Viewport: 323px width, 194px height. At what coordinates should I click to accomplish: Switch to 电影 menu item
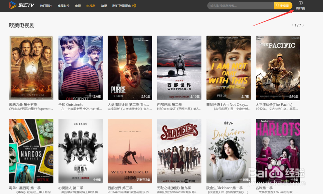(x=78, y=6)
